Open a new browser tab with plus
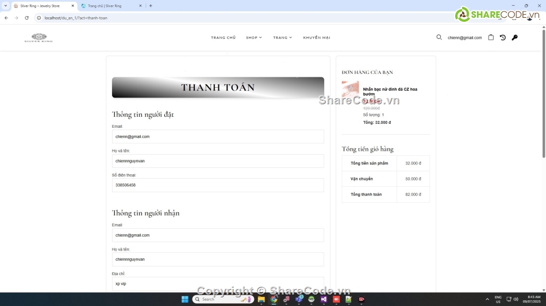The width and height of the screenshot is (546, 306). click(151, 6)
